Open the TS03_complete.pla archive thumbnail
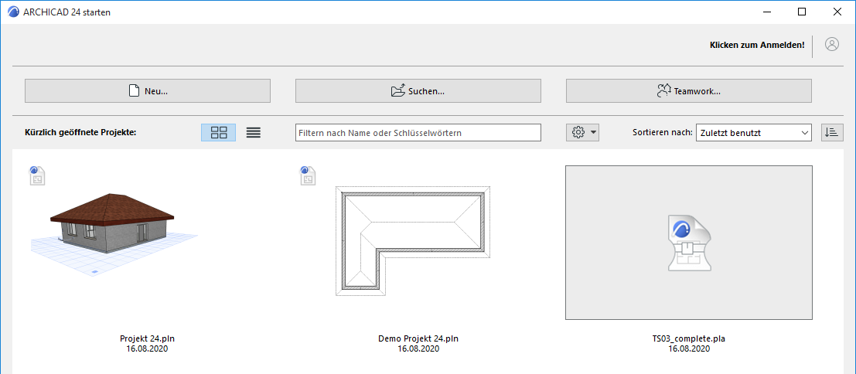 [689, 243]
